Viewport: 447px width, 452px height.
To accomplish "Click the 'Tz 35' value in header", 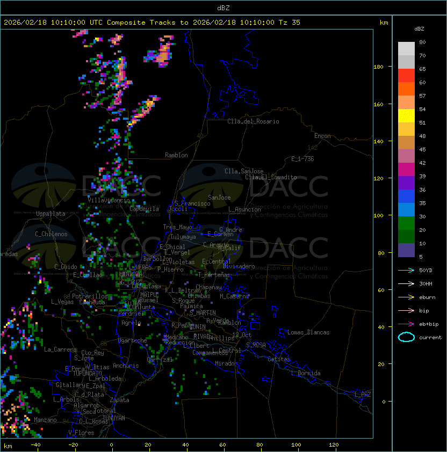I will (x=290, y=23).
